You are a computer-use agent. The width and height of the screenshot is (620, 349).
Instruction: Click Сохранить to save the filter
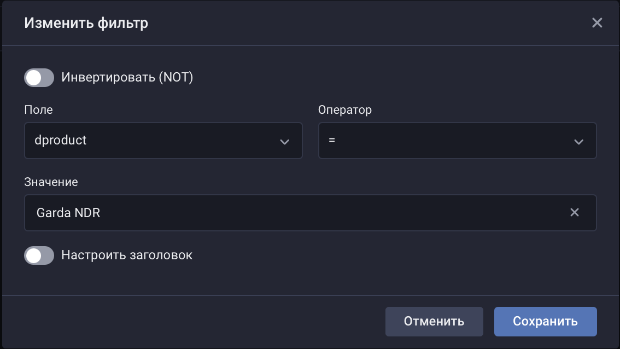click(x=545, y=322)
